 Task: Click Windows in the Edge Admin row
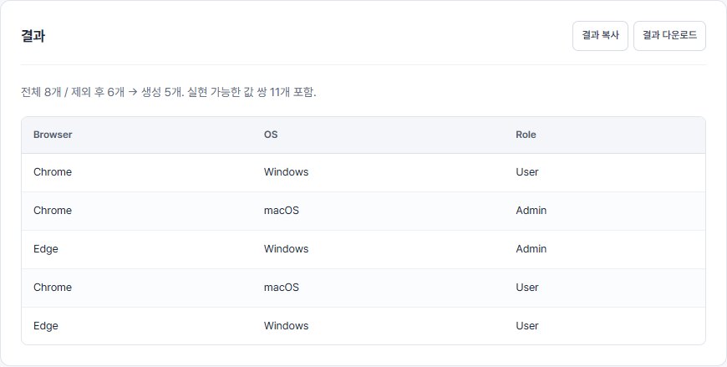(x=286, y=248)
